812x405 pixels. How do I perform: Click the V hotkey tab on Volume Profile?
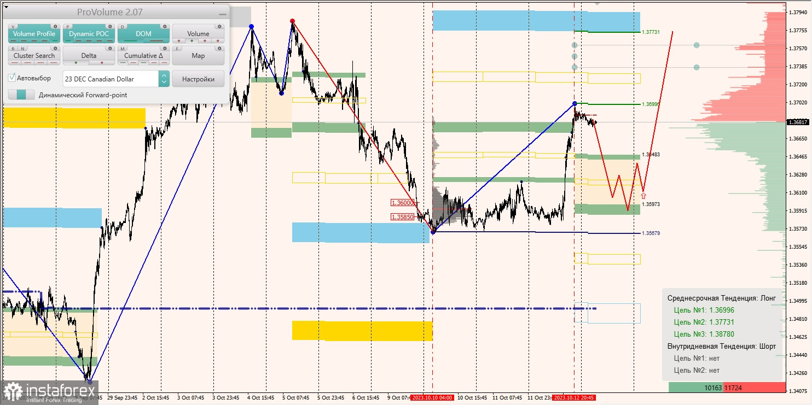point(14,26)
